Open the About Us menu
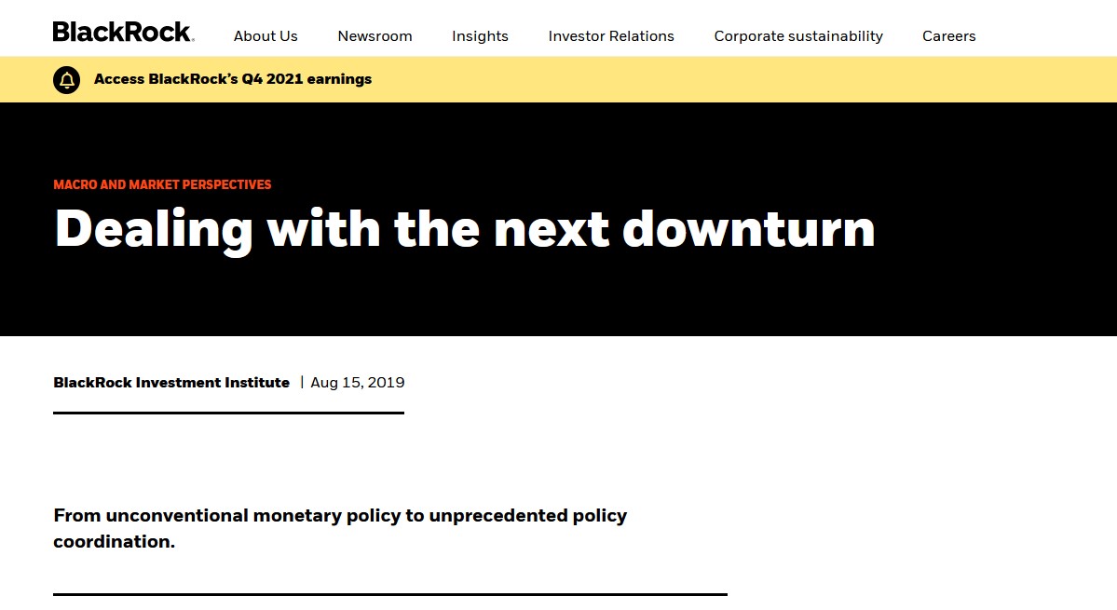Screen dimensions: 1117x610 tap(266, 36)
